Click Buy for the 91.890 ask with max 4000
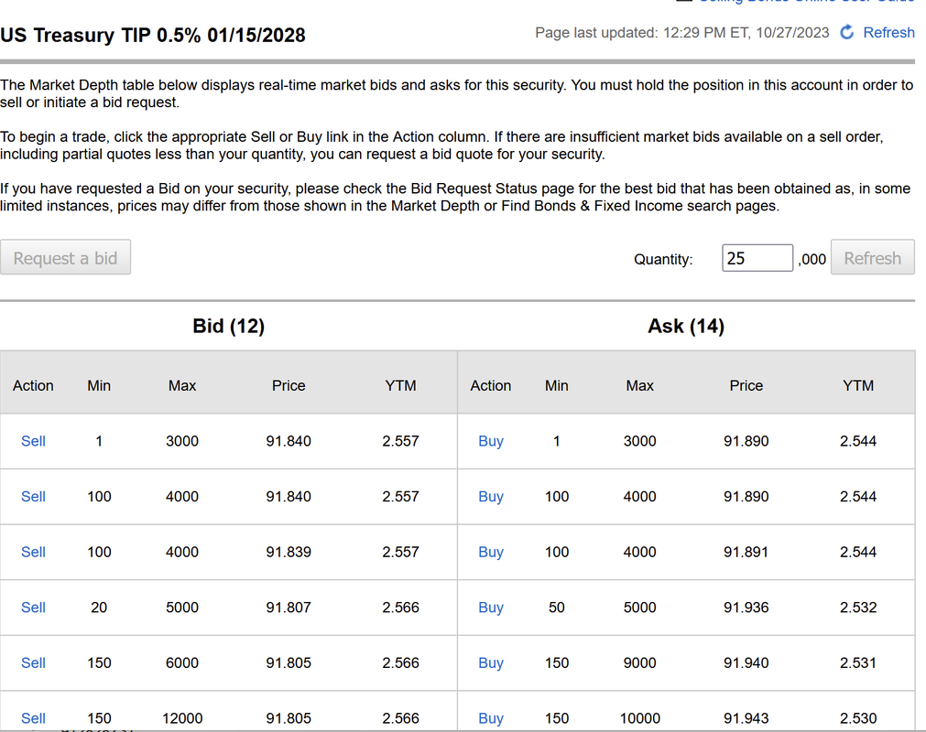Screen dimensions: 926x732 pyautogui.click(x=491, y=497)
